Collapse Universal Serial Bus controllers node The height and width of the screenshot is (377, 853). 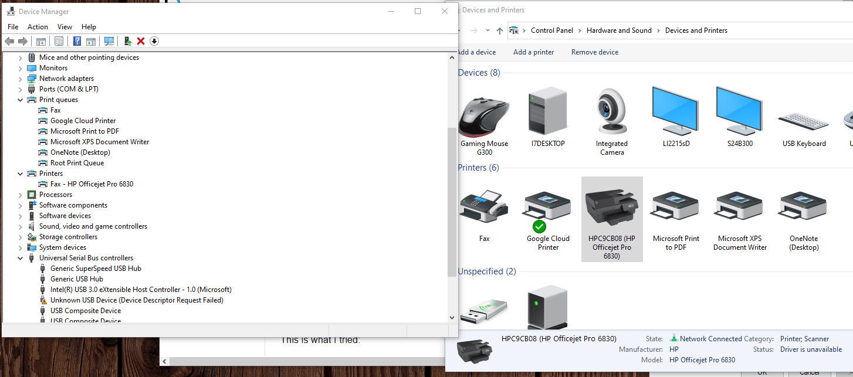click(21, 258)
